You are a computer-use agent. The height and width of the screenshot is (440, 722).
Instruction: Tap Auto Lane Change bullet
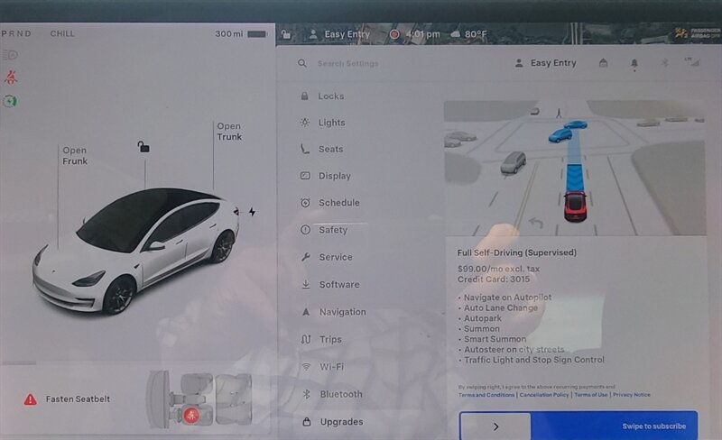[498, 307]
